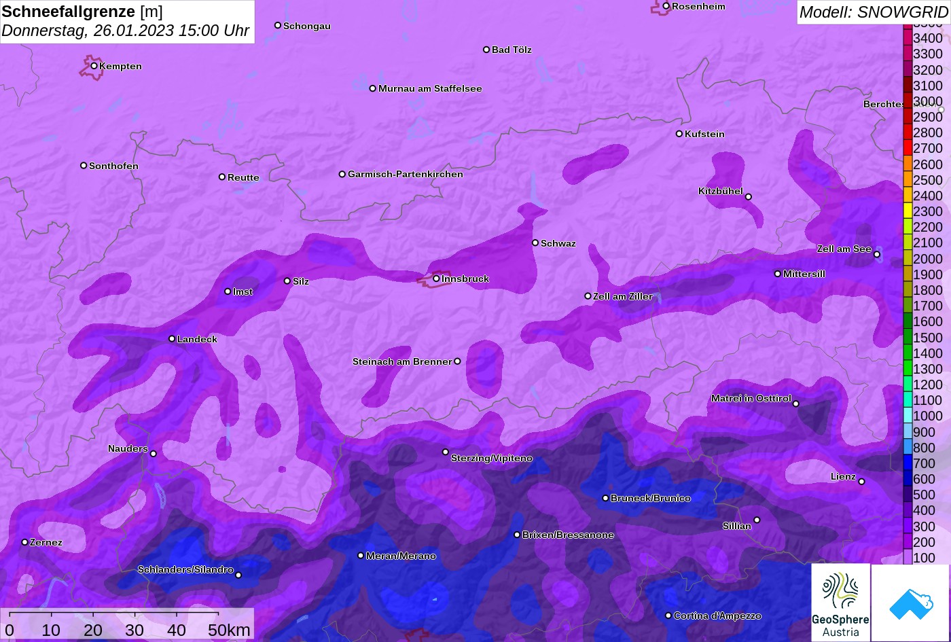The width and height of the screenshot is (951, 642).
Task: Click the Garmisch-Partenkirchen label
Action: [x=405, y=175]
